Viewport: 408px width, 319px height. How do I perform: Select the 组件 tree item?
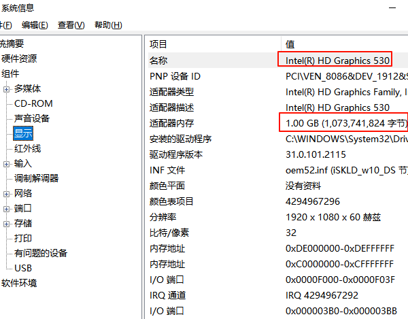10,73
